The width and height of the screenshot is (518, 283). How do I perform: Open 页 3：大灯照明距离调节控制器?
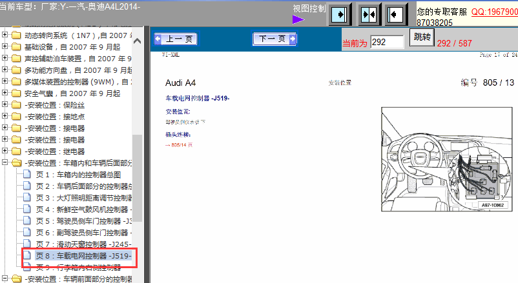click(x=84, y=198)
